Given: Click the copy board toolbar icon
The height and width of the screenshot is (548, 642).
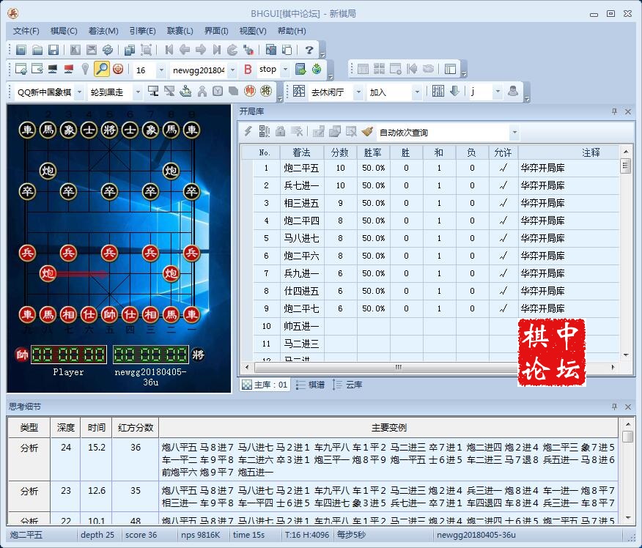Looking at the screenshot, I should [130, 50].
